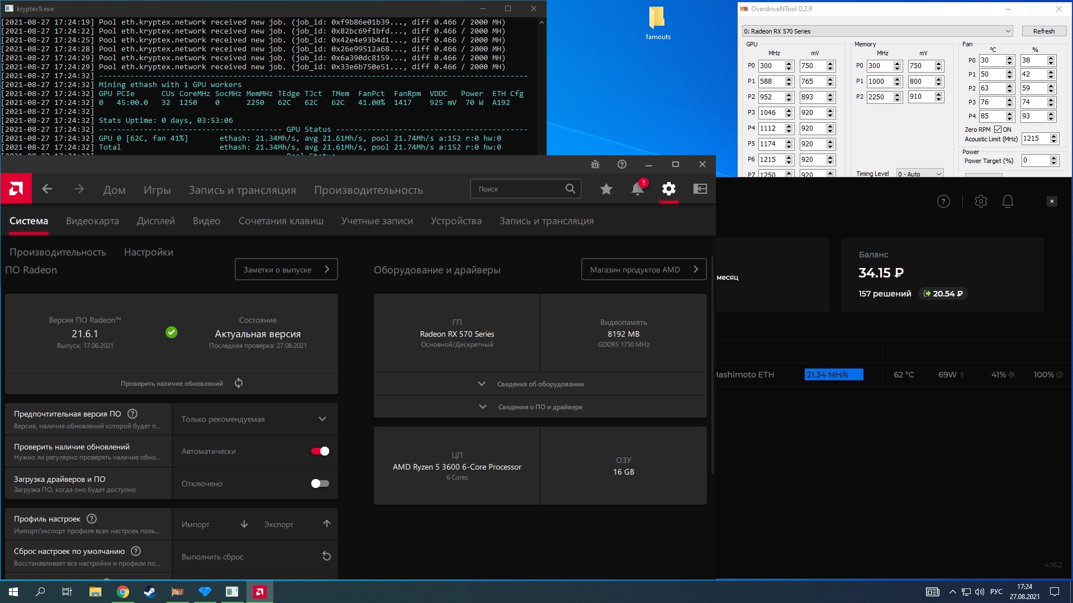Toggle Загрузка драйверов и ПО switch
Viewport: 1073px width, 603px height.
tap(320, 484)
